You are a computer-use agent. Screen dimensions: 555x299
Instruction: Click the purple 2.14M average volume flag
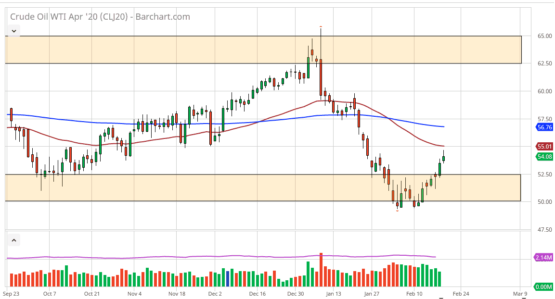click(x=543, y=257)
